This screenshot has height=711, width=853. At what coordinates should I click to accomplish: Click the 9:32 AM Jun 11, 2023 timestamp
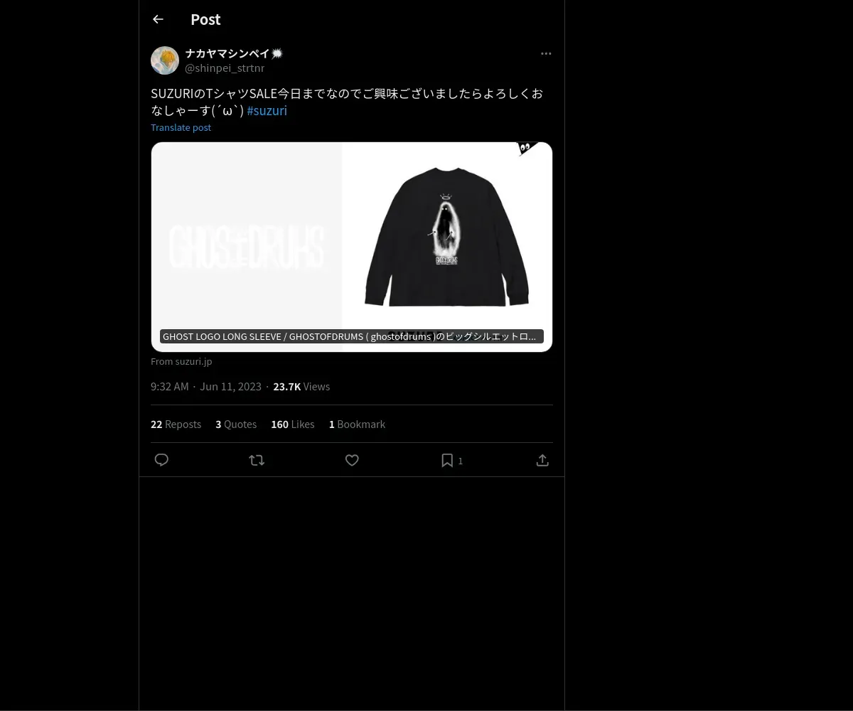[x=206, y=386]
